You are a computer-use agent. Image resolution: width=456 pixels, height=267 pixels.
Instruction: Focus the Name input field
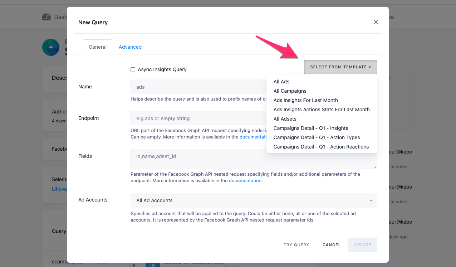point(198,87)
